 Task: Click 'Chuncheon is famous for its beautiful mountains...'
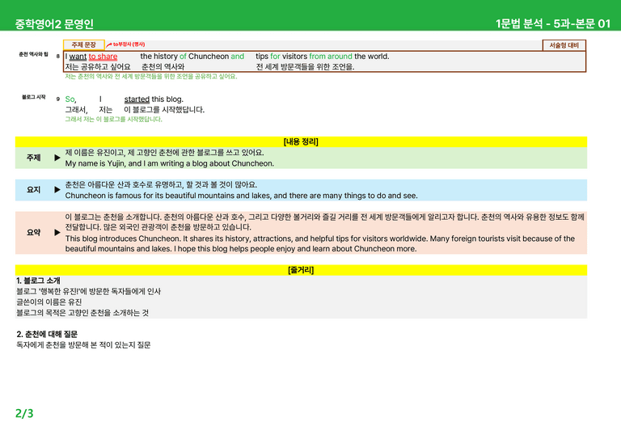(241, 196)
